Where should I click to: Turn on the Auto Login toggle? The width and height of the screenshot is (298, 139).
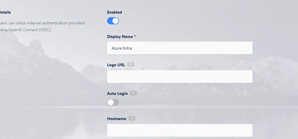pyautogui.click(x=113, y=102)
